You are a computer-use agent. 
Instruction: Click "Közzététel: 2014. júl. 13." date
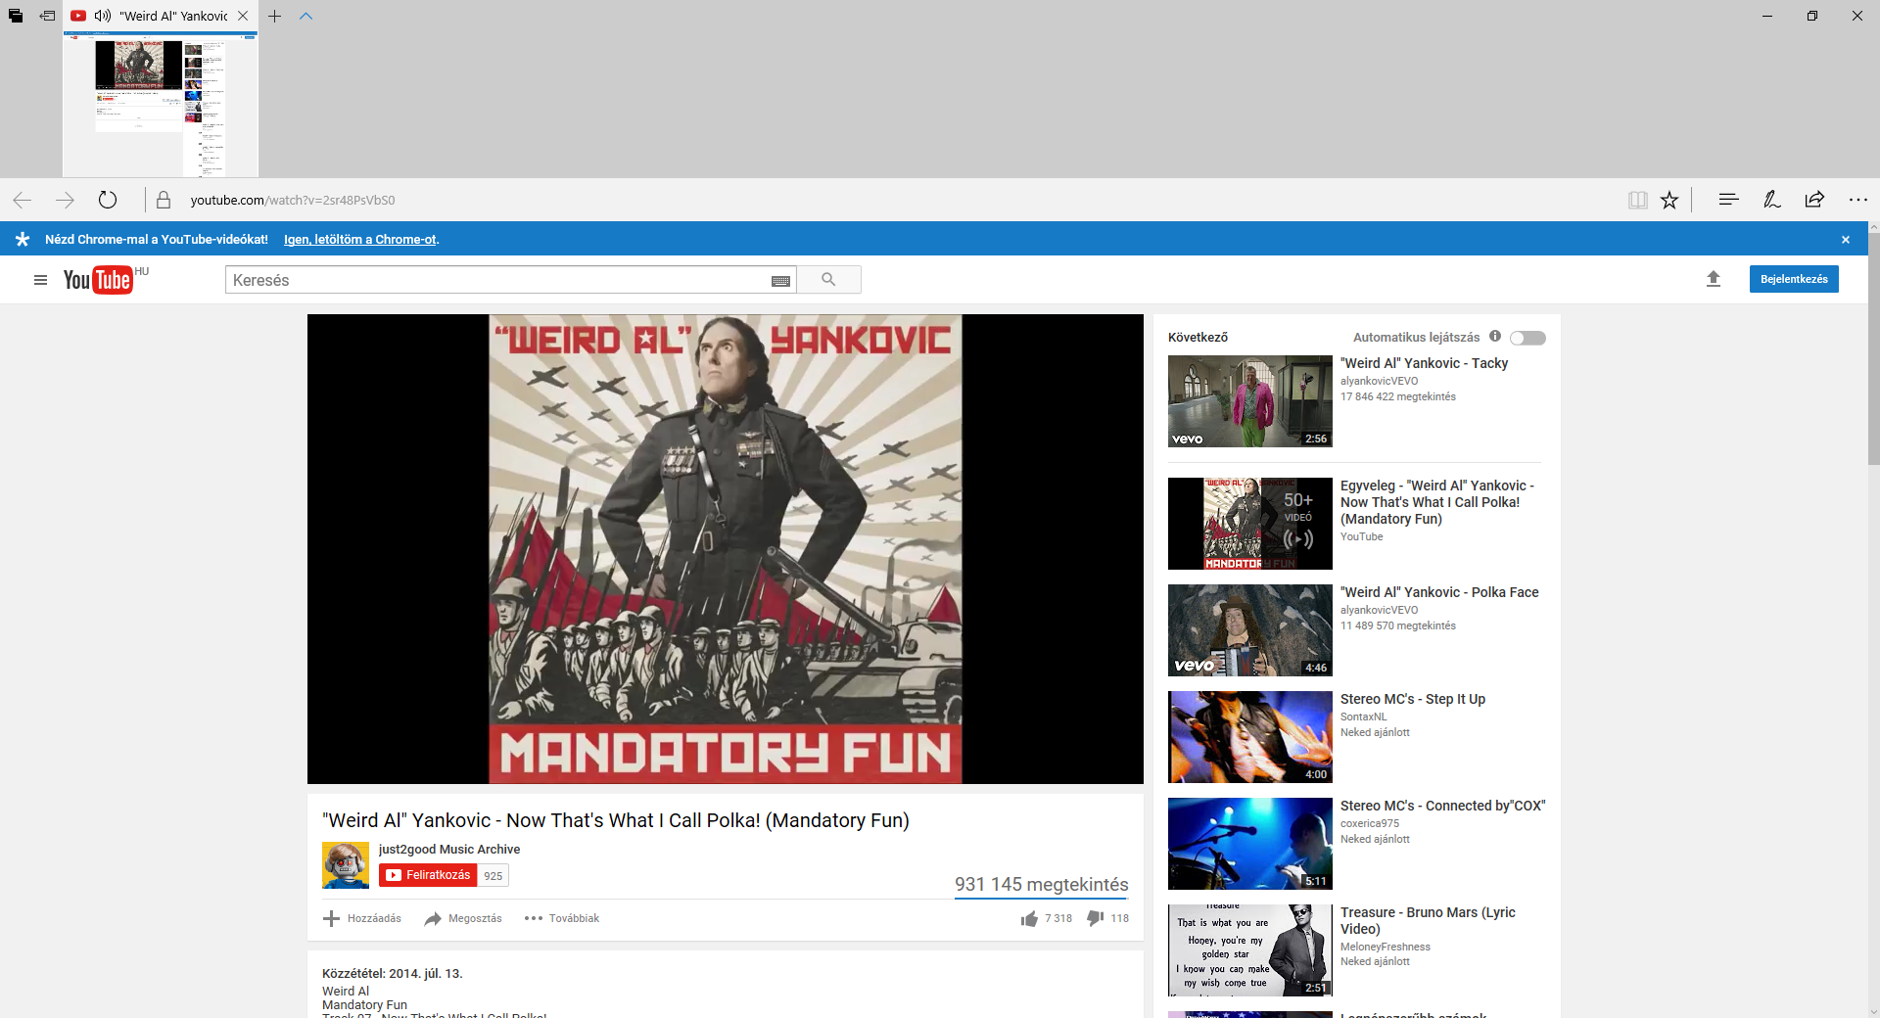(x=392, y=974)
